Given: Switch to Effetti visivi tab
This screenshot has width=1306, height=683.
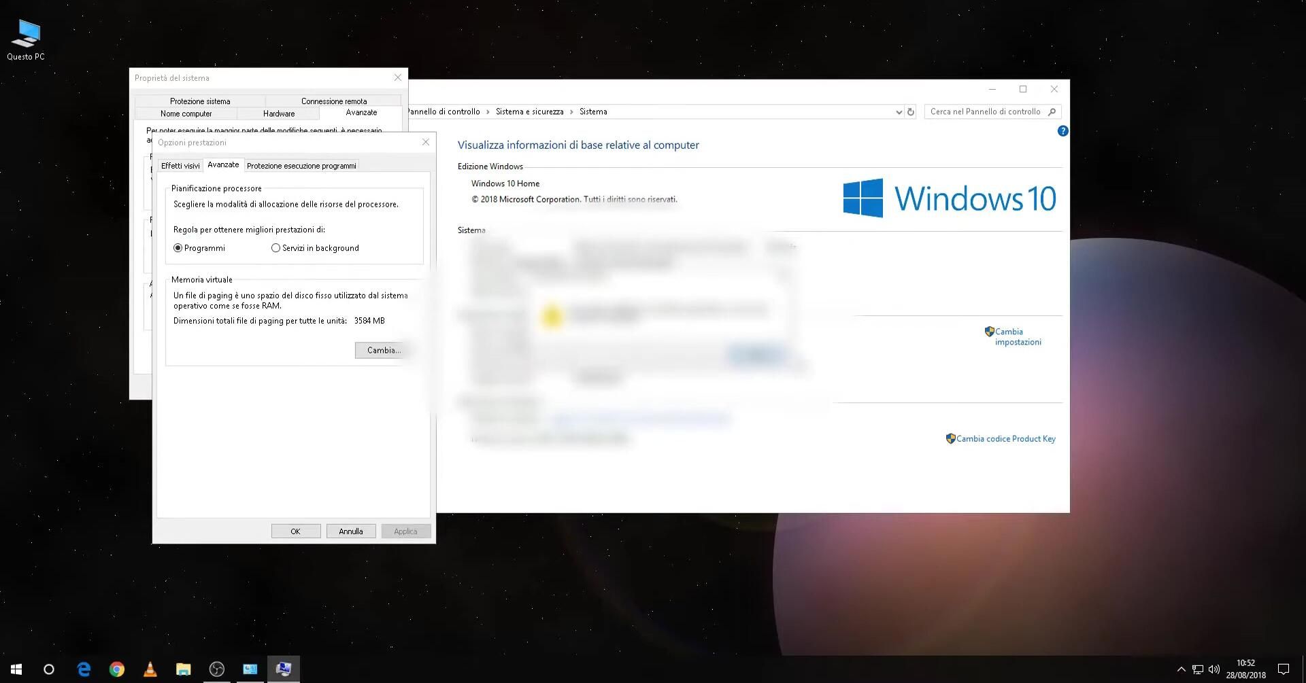Looking at the screenshot, I should click(x=180, y=166).
